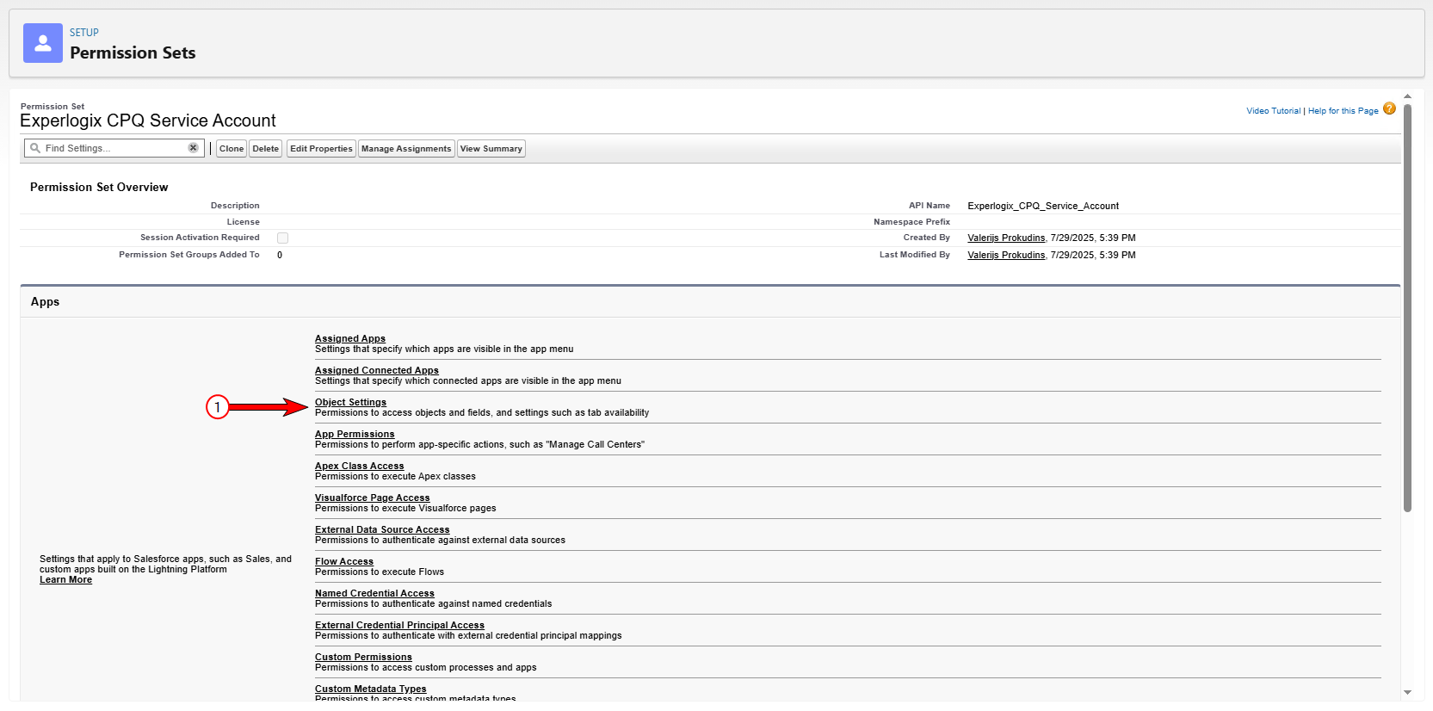Click Valerijs Prokudins in Created By
The width and height of the screenshot is (1433, 711).
(1006, 238)
